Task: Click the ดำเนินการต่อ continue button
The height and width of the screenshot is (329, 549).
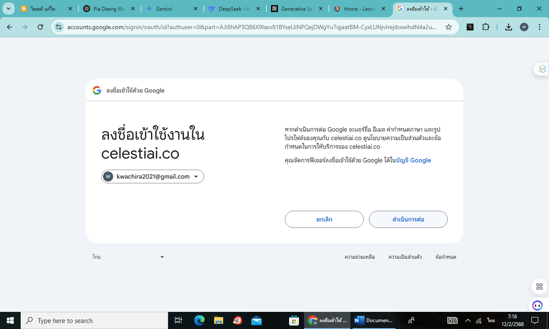Action: [x=408, y=219]
